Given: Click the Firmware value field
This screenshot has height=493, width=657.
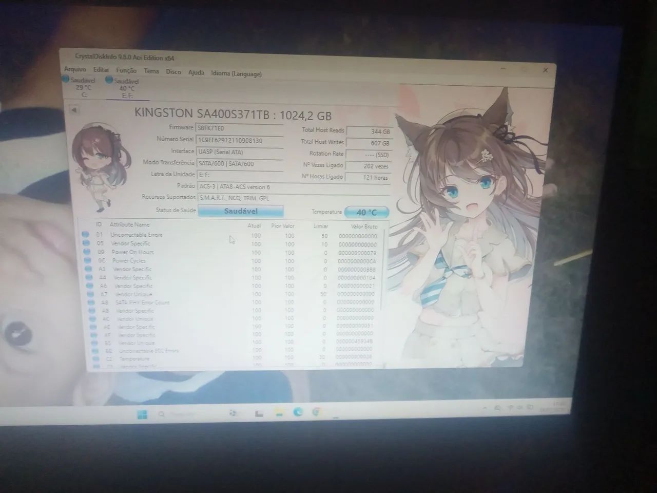Looking at the screenshot, I should pyautogui.click(x=240, y=128).
